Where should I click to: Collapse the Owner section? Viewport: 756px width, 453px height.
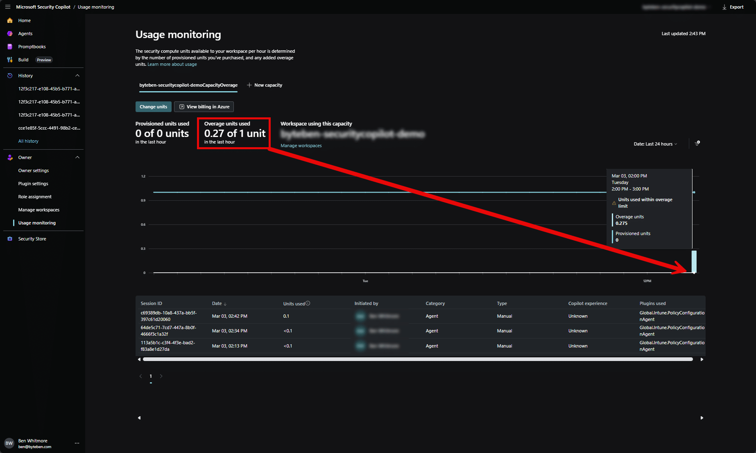click(77, 157)
